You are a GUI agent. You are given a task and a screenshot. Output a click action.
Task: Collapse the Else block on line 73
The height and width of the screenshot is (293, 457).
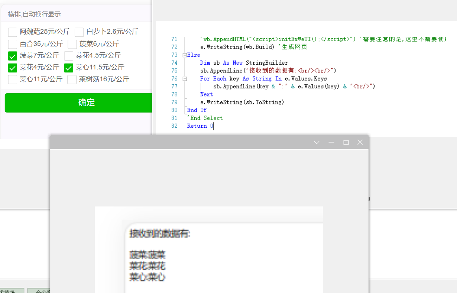[185, 55]
